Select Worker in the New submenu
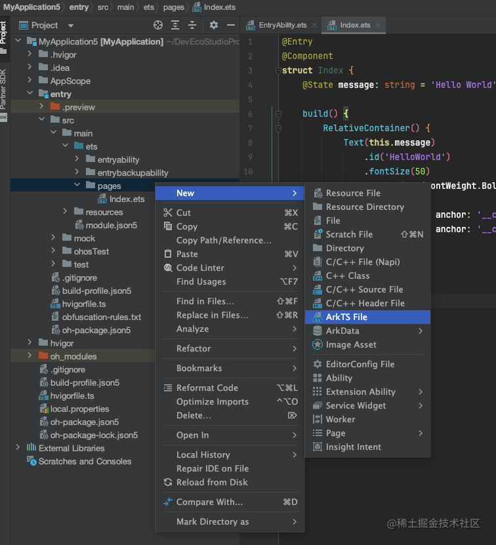This screenshot has height=545, width=496. 367,419
